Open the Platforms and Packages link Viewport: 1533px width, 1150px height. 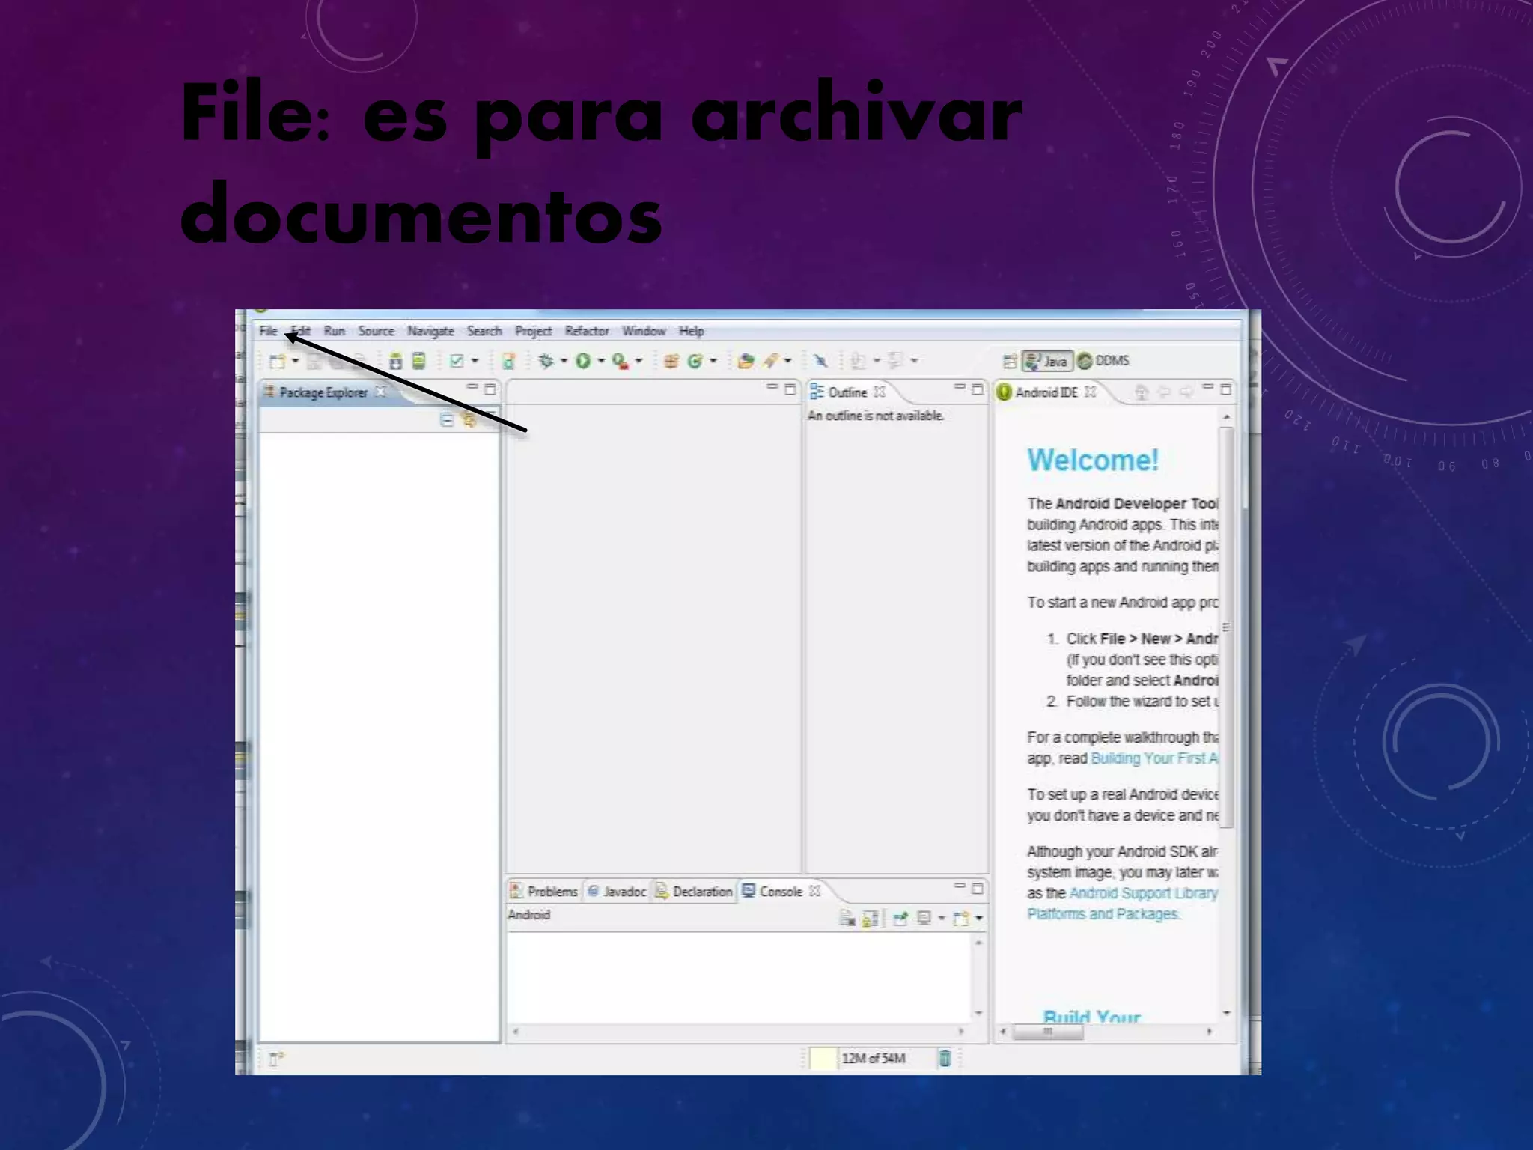tap(1103, 914)
